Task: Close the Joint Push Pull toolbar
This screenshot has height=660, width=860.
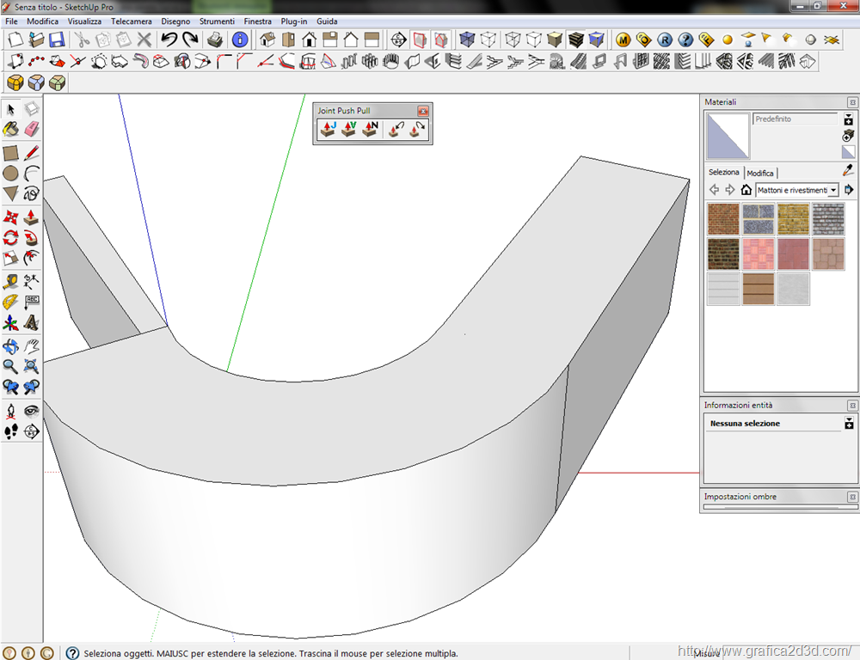Action: point(422,111)
